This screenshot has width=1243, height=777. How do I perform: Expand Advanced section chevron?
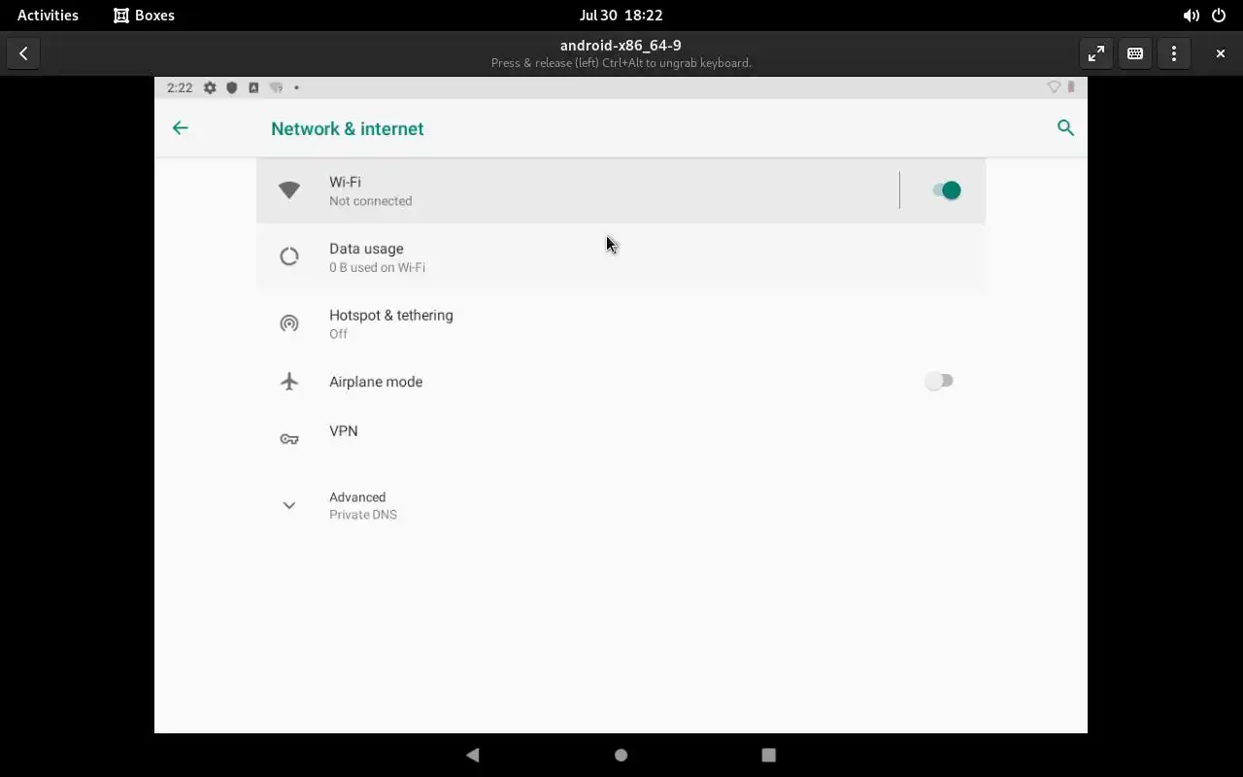pyautogui.click(x=289, y=505)
